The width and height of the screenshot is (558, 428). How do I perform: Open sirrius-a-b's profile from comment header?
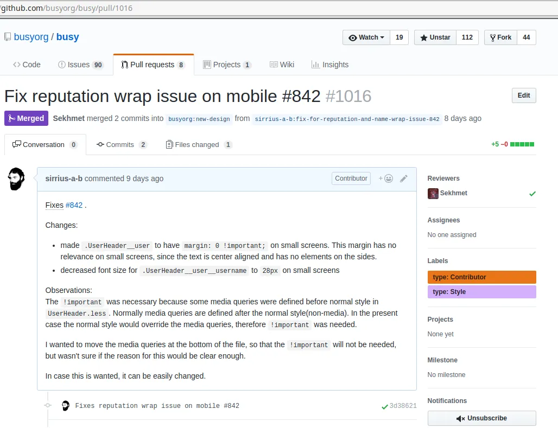[x=64, y=178]
